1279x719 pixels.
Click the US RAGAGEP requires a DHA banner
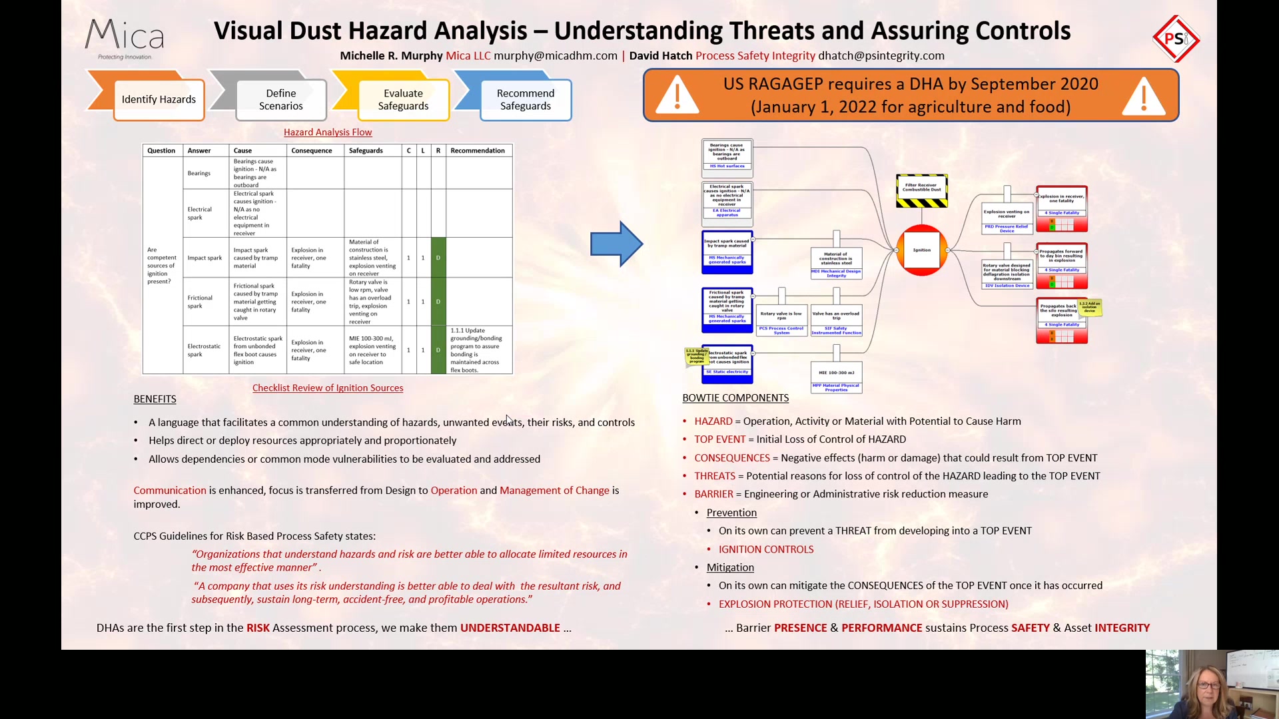pyautogui.click(x=911, y=95)
